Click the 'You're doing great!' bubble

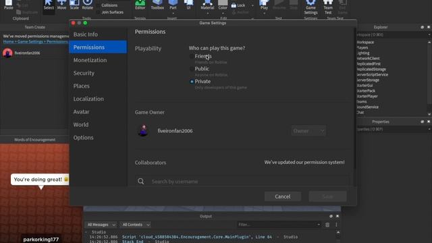click(40, 180)
